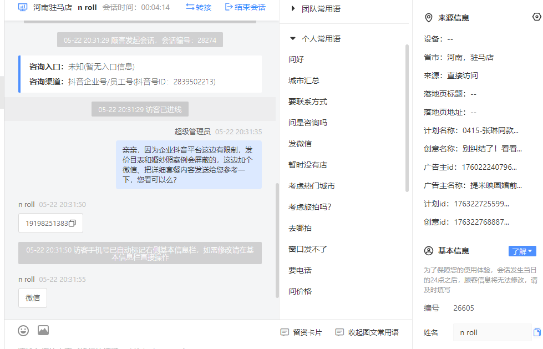Screen dimensions: 543x349
Task: Click the 留资卡片 card icon
Action: [285, 332]
